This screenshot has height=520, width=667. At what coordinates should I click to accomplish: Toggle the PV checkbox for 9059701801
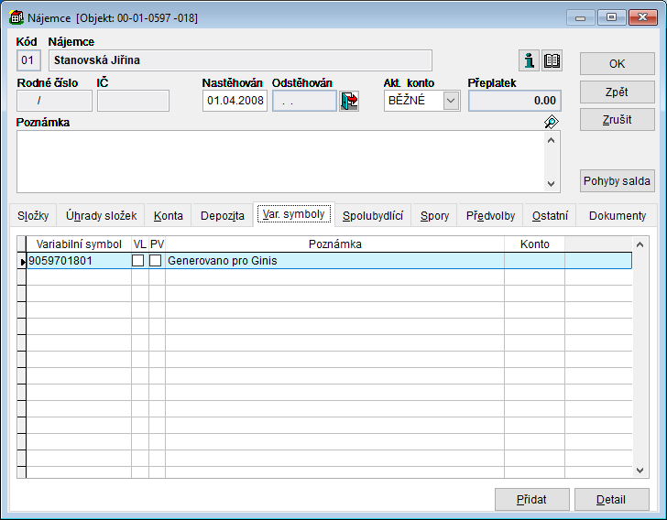(x=156, y=261)
